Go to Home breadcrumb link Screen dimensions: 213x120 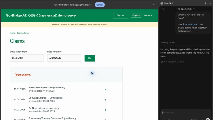pos(12,33)
